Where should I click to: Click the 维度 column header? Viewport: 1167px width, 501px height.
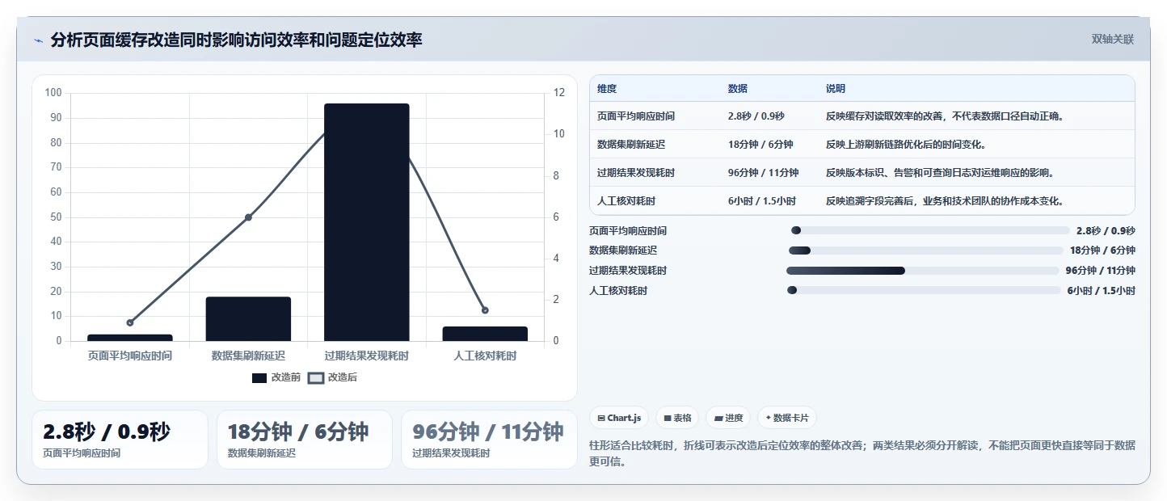coord(607,89)
